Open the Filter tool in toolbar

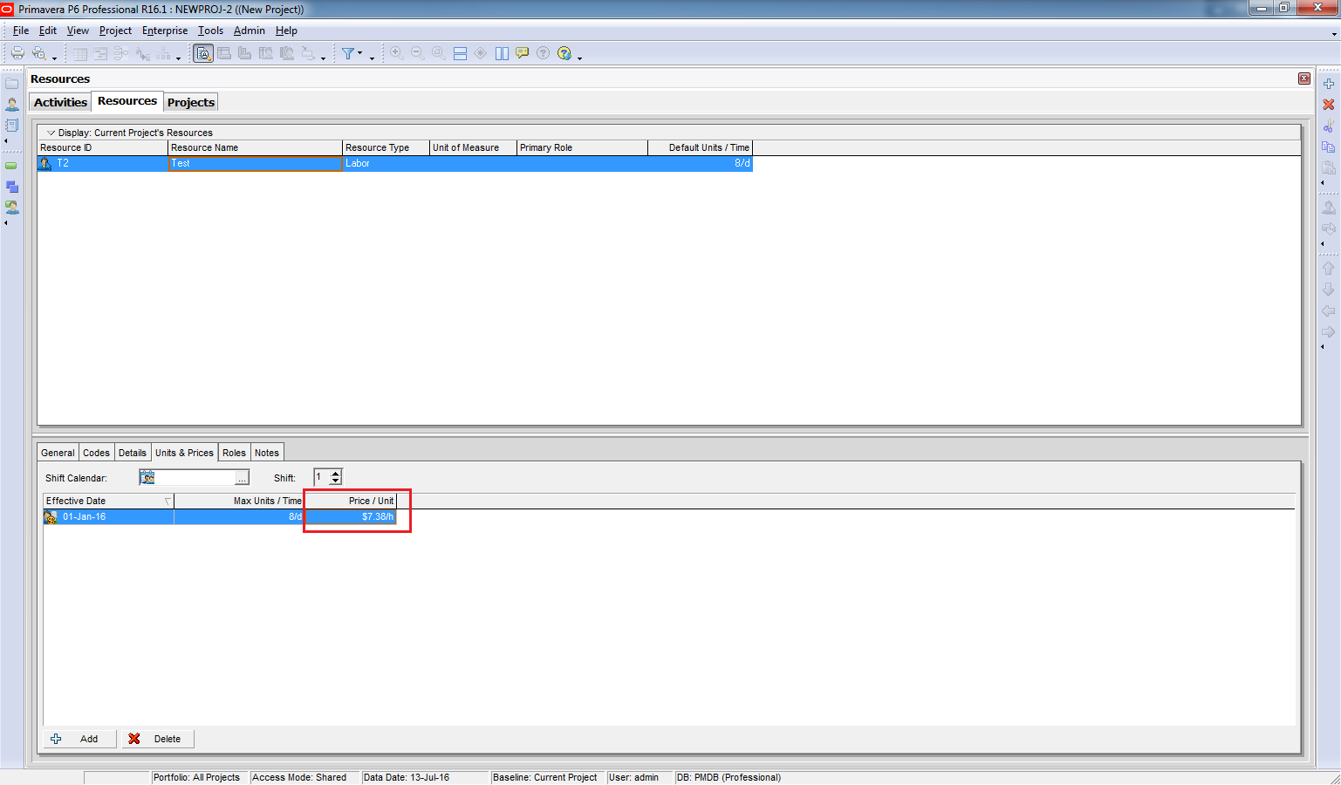349,53
